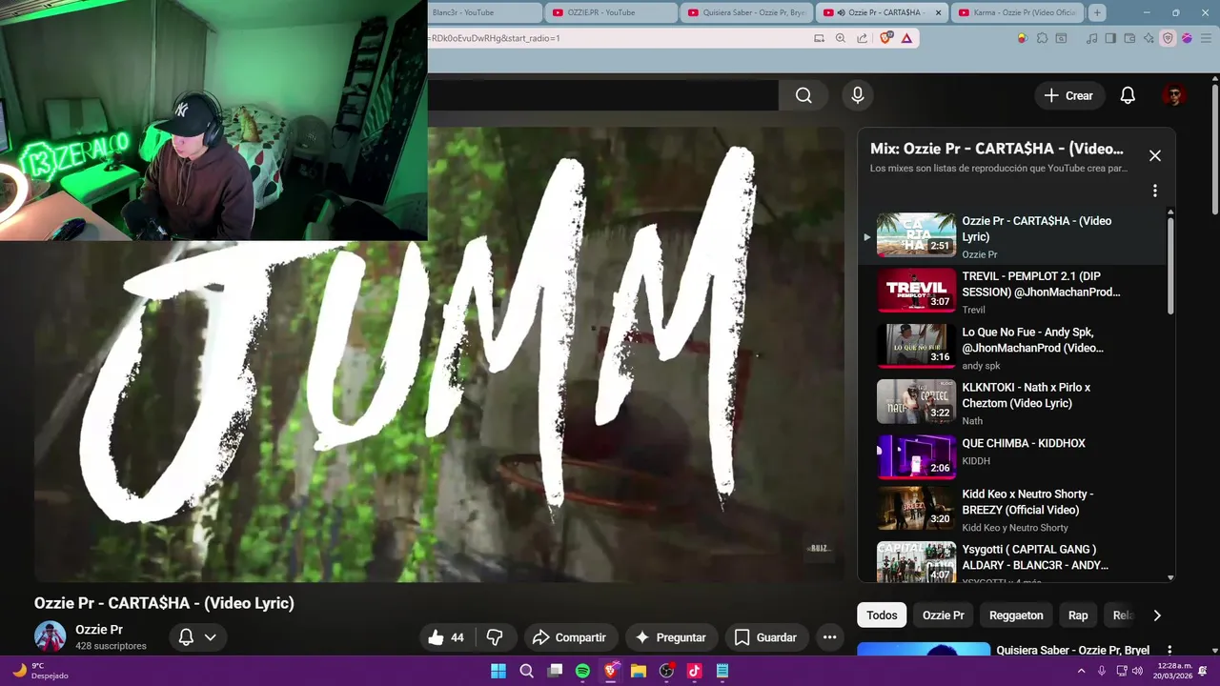Open Task View on the taskbar
The height and width of the screenshot is (686, 1220).
(555, 671)
